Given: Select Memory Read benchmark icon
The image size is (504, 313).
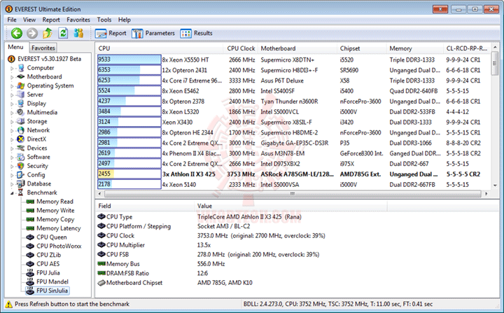Looking at the screenshot, I should (30, 202).
